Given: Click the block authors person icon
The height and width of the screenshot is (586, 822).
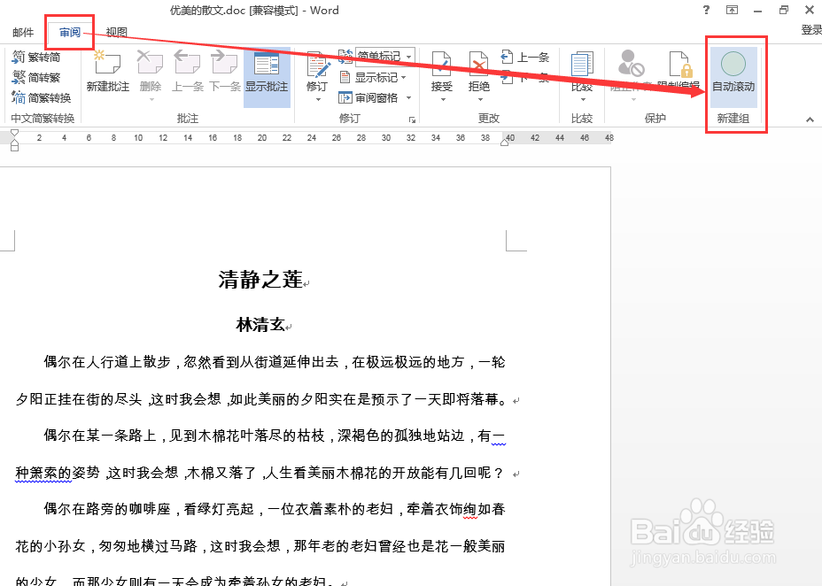Looking at the screenshot, I should coord(630,63).
